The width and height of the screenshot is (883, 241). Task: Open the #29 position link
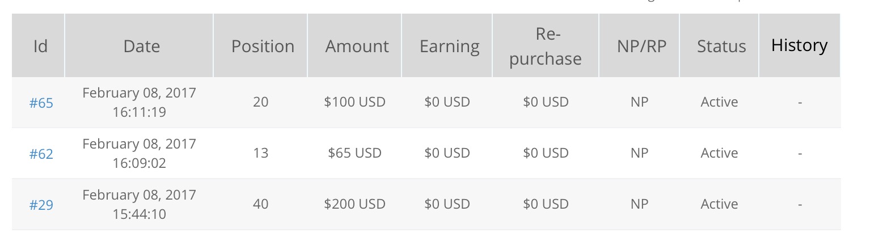click(x=41, y=205)
